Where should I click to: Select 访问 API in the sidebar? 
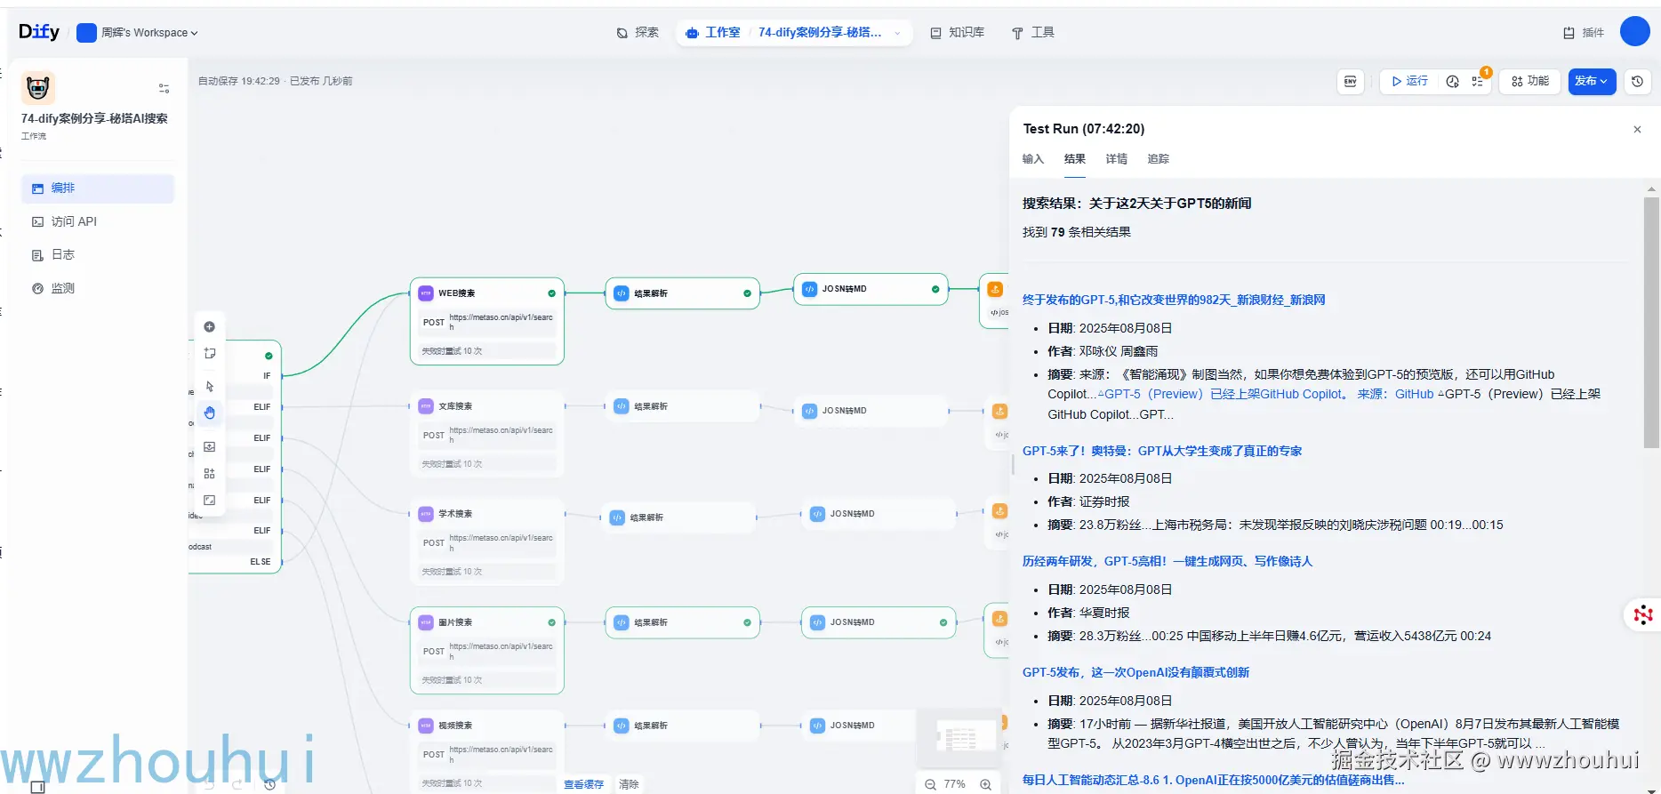[x=98, y=221]
